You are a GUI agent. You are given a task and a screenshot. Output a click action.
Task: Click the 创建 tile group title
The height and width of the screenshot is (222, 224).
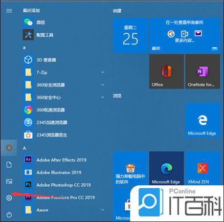(x=117, y=11)
